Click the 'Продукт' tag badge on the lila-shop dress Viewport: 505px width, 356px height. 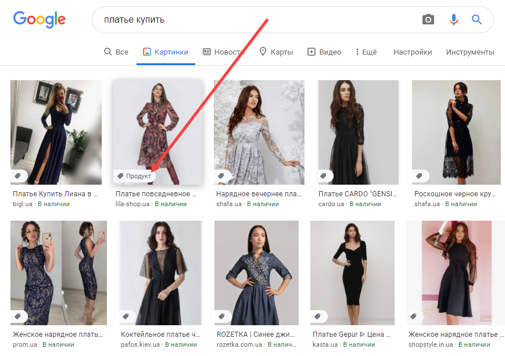135,175
